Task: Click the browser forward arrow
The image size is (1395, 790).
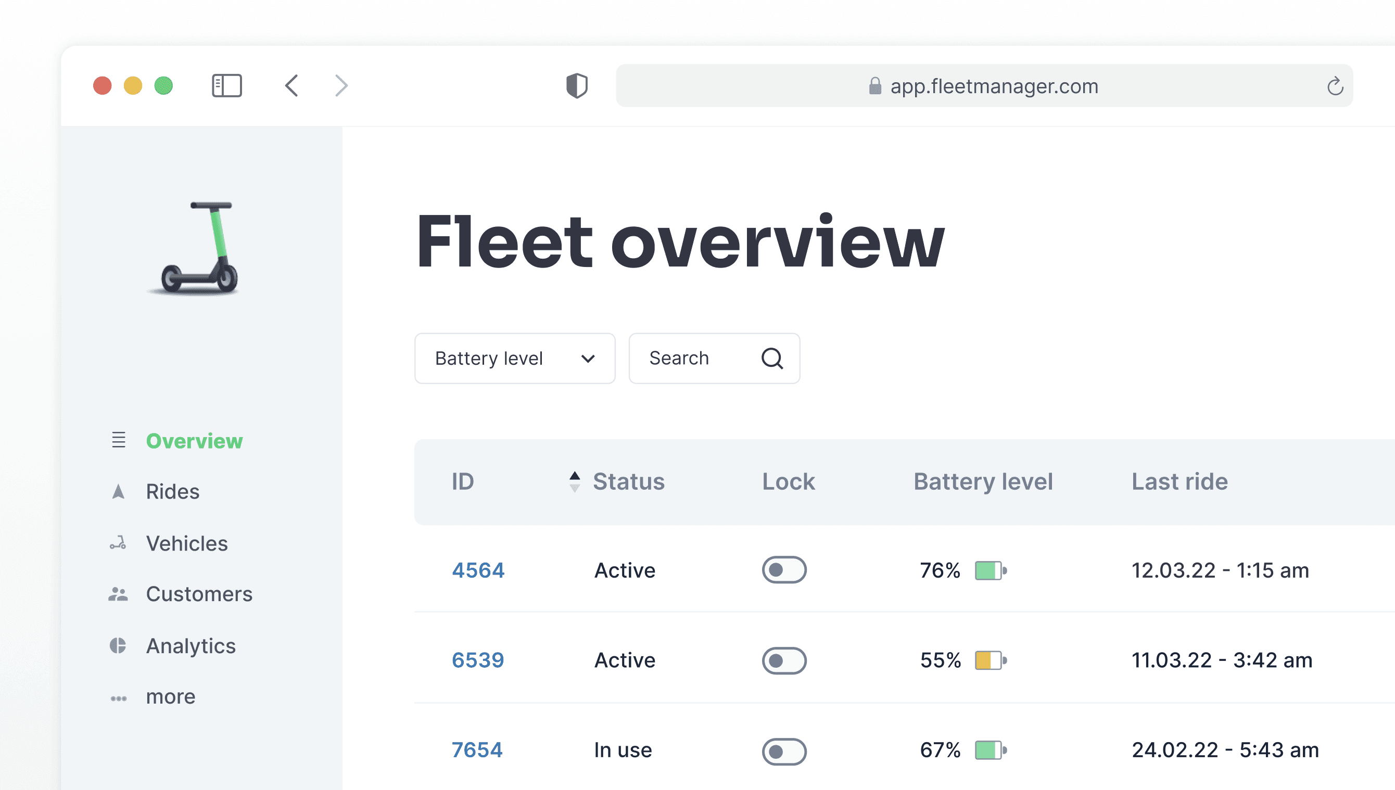Action: click(341, 86)
